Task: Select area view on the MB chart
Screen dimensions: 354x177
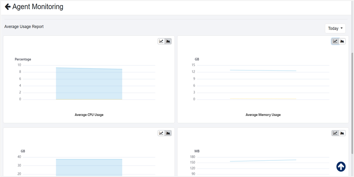Action: 342,133
